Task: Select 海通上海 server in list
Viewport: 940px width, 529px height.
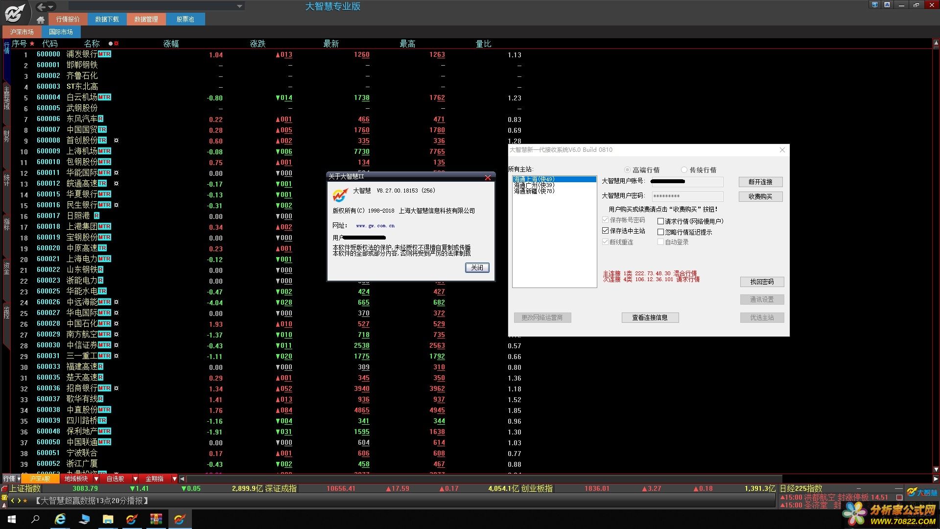Action: click(x=554, y=179)
